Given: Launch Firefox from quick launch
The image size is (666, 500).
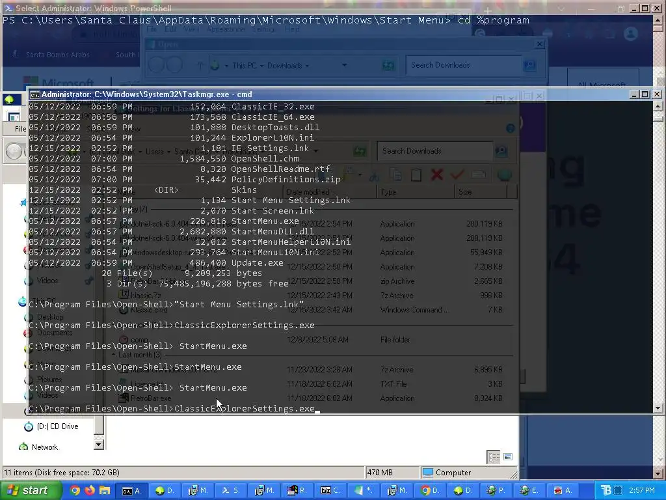Looking at the screenshot, I should [x=90, y=490].
